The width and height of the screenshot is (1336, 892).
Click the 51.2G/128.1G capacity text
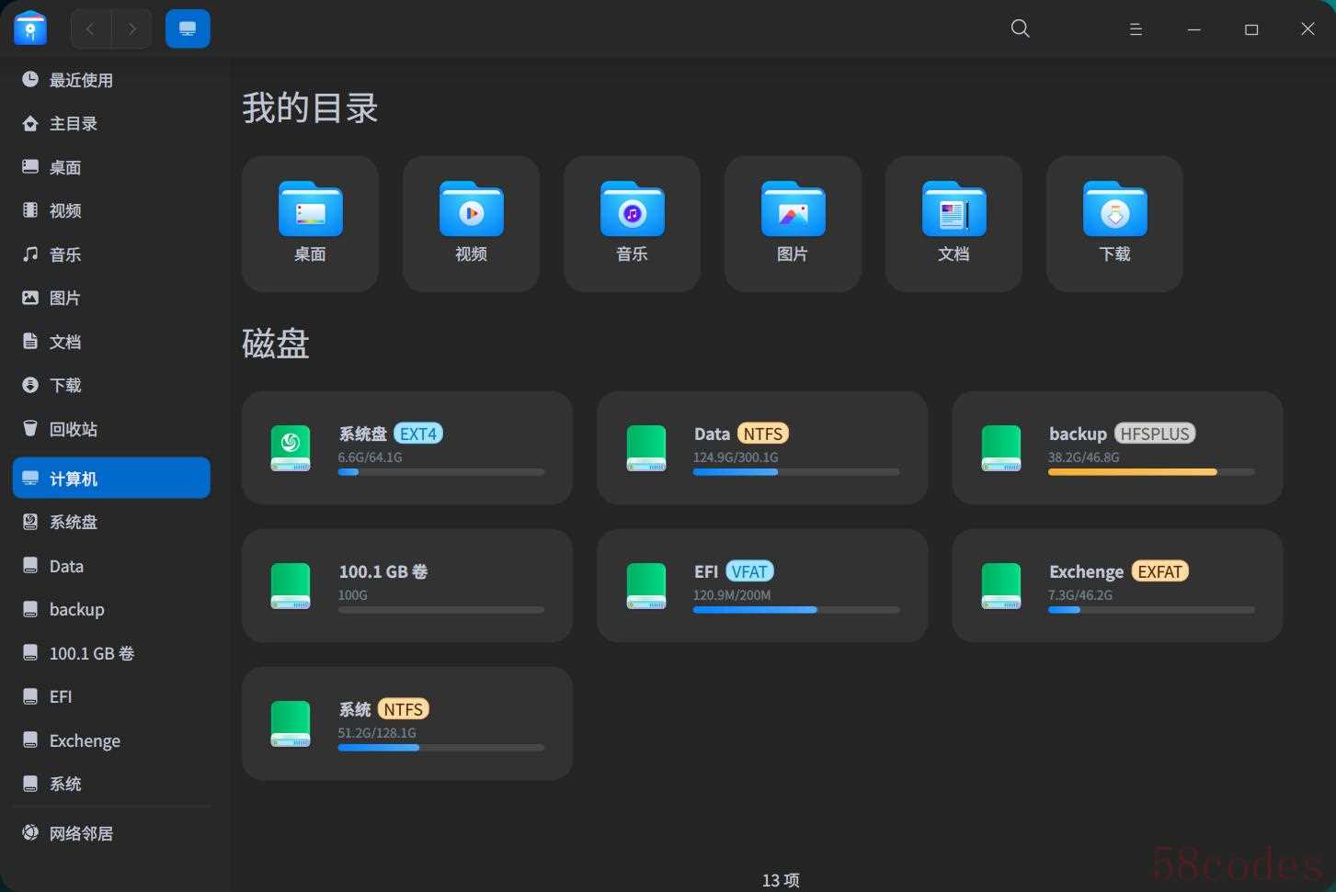[377, 732]
